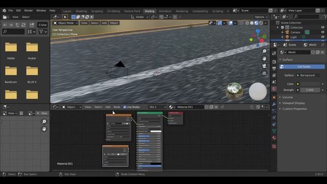Adjust the Strength 1.000 slider
327x184 pixels.
point(310,90)
